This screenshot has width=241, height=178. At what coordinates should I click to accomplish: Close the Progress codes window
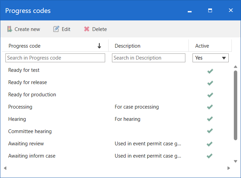(231, 10)
